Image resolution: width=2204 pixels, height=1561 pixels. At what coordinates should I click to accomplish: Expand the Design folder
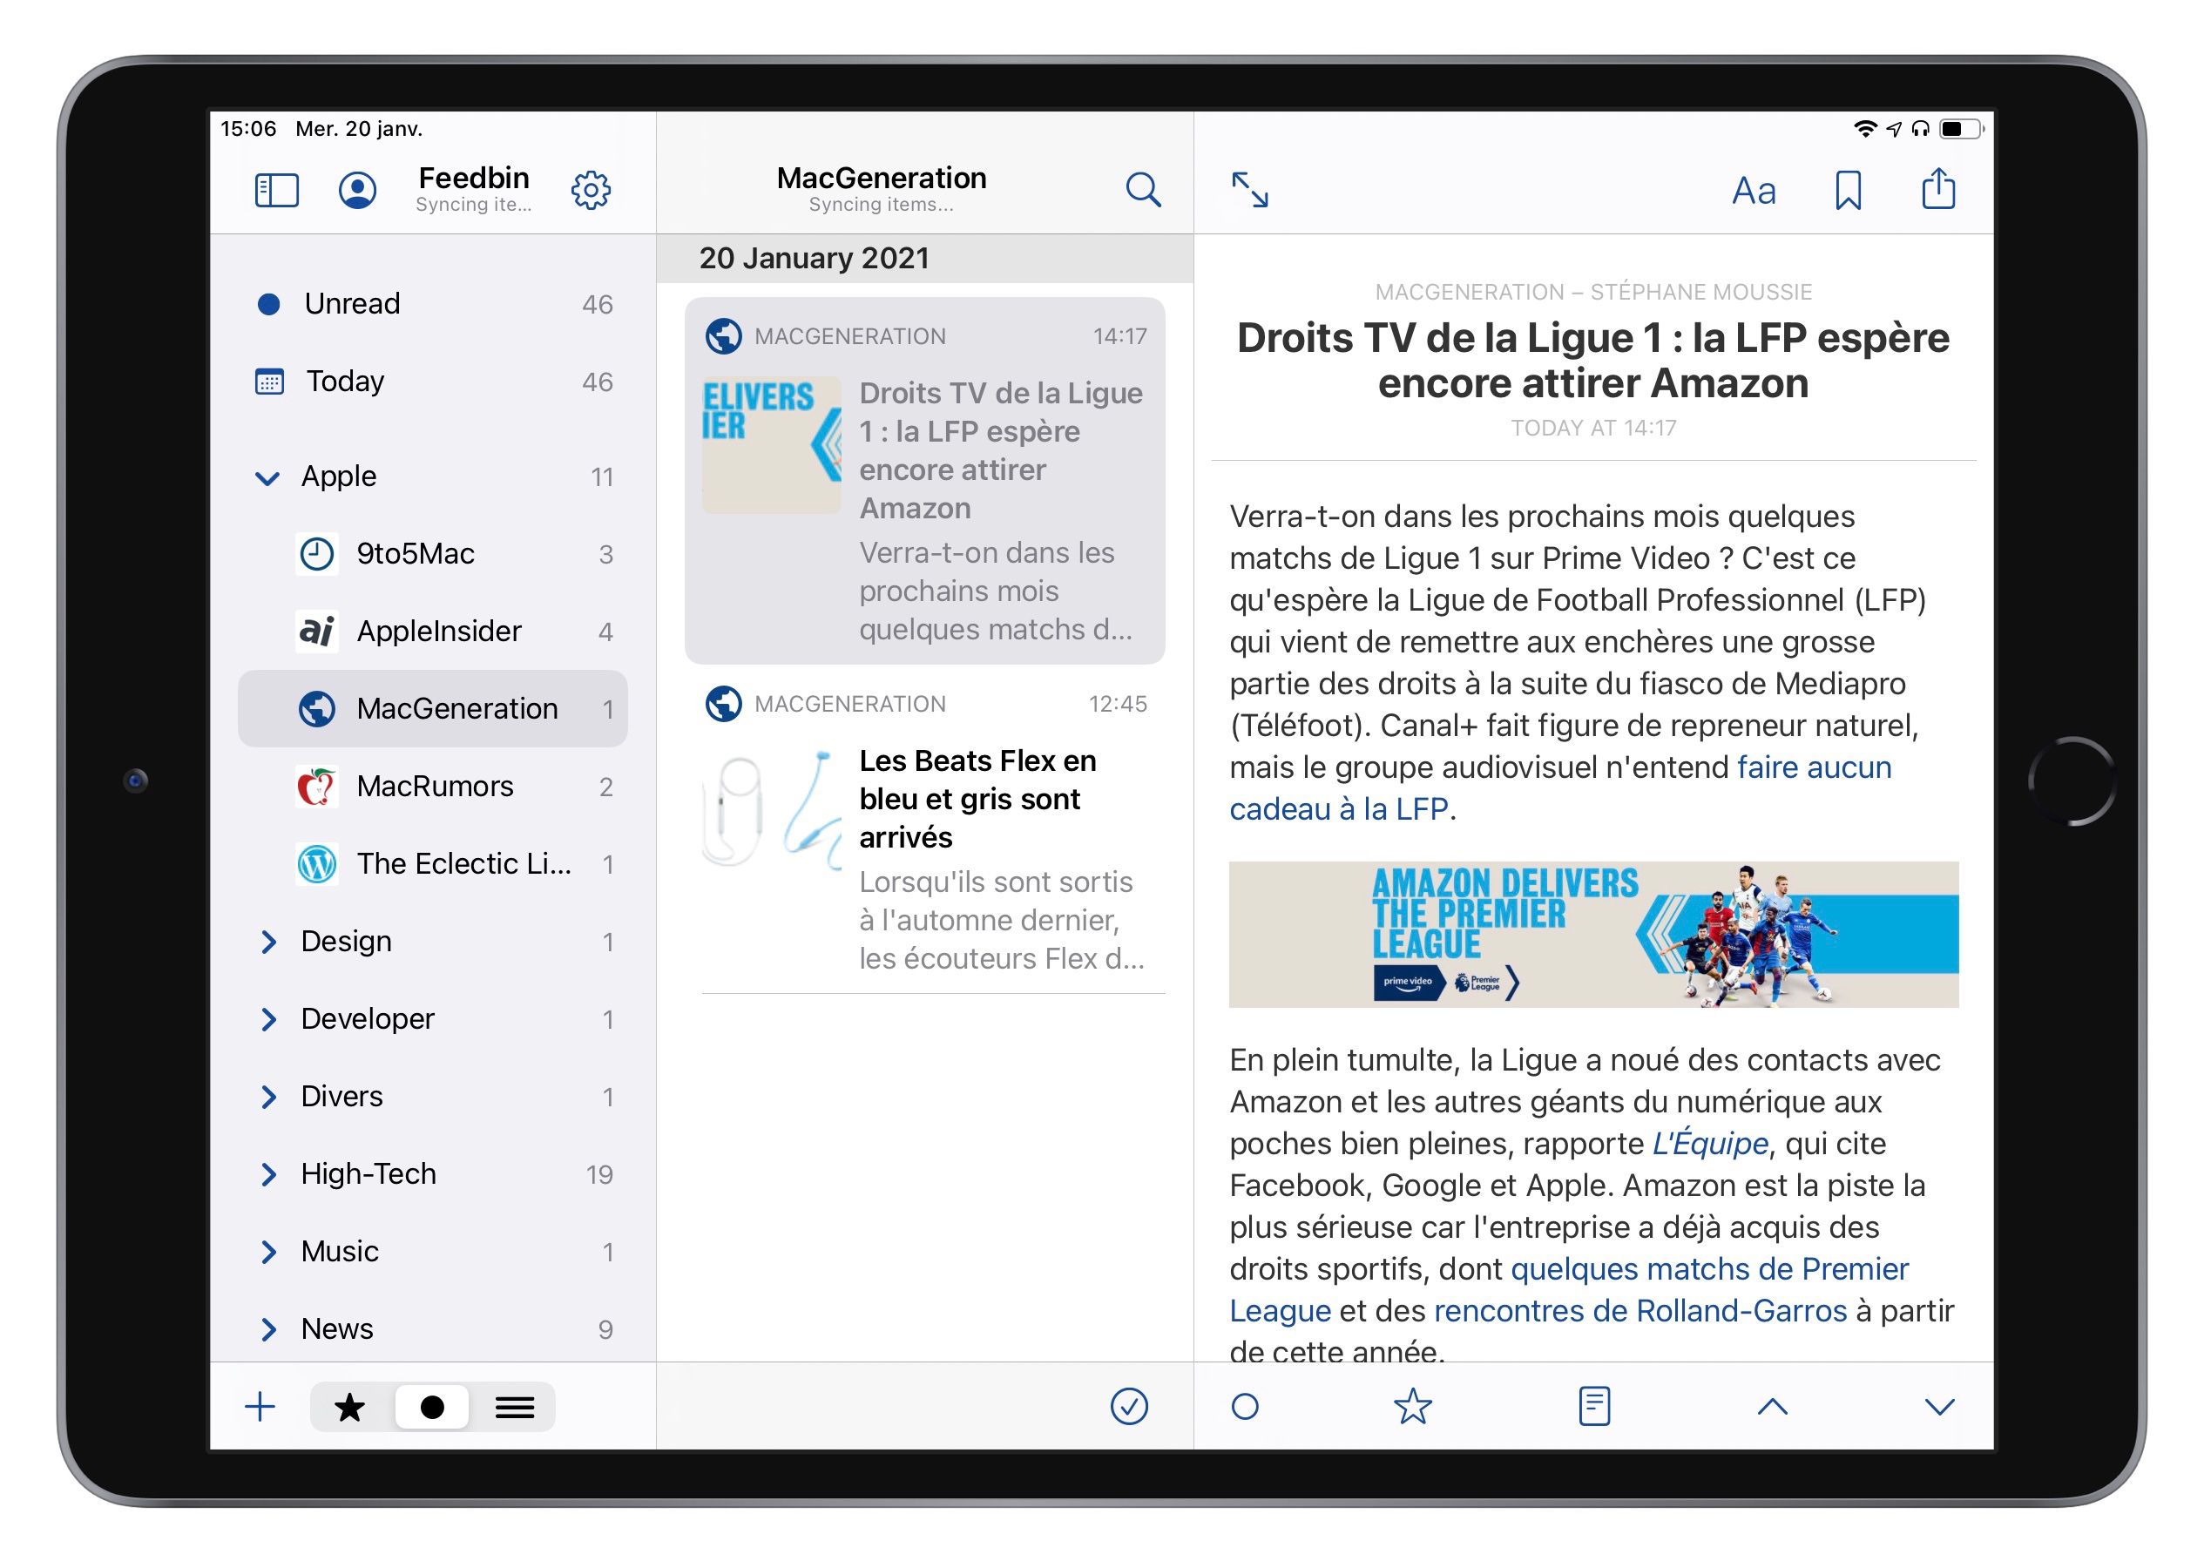(x=268, y=942)
